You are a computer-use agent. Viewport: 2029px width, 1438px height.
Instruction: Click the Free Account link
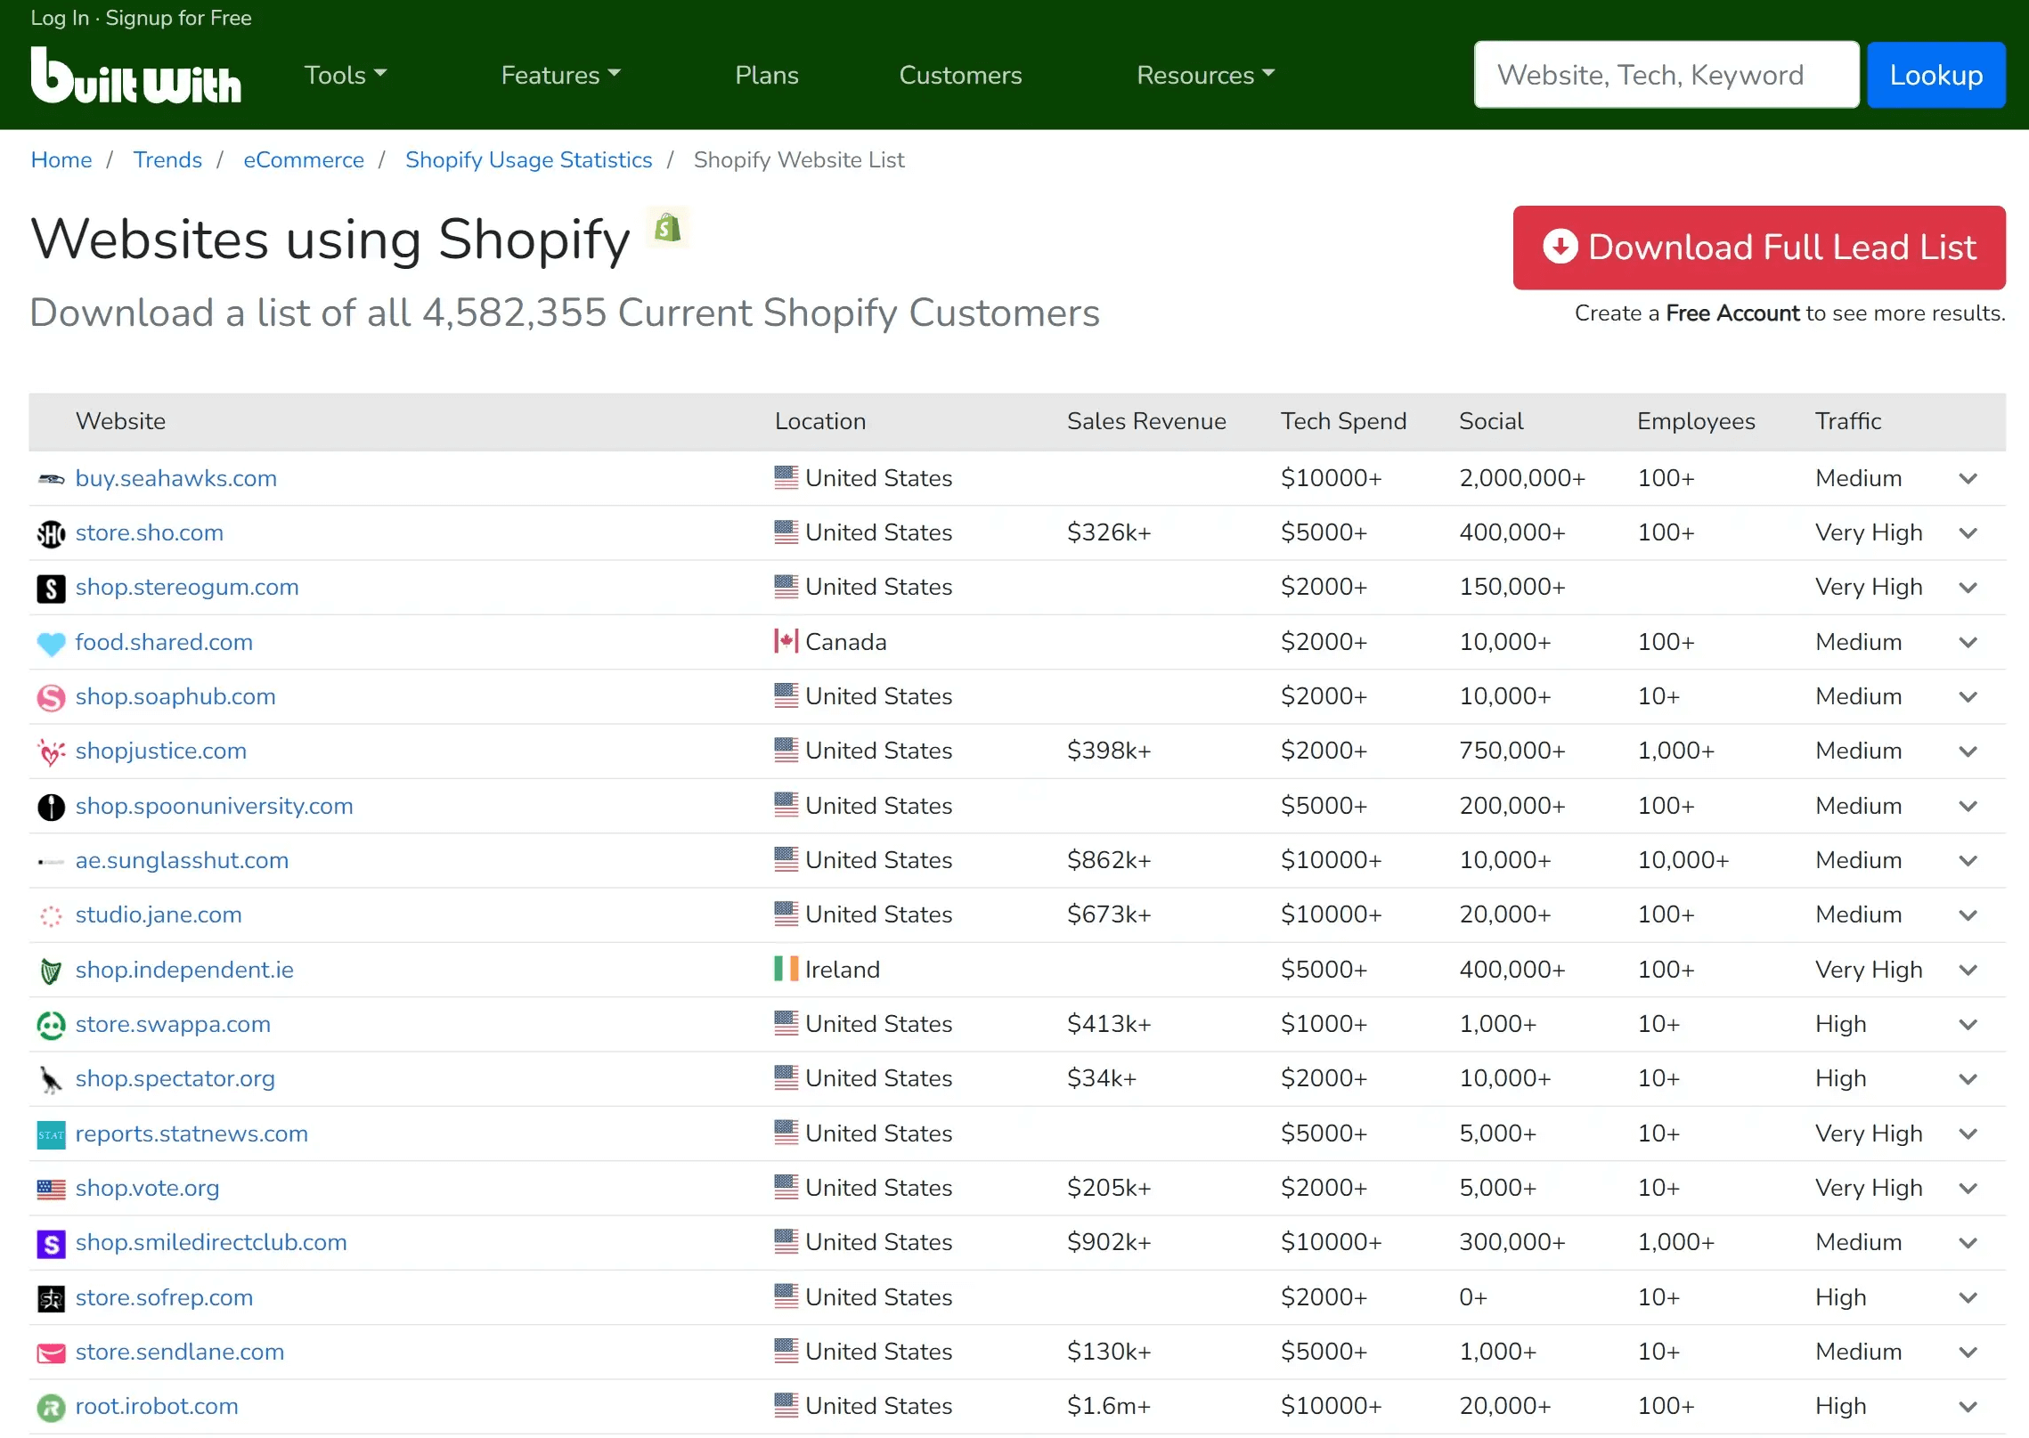pos(1732,313)
